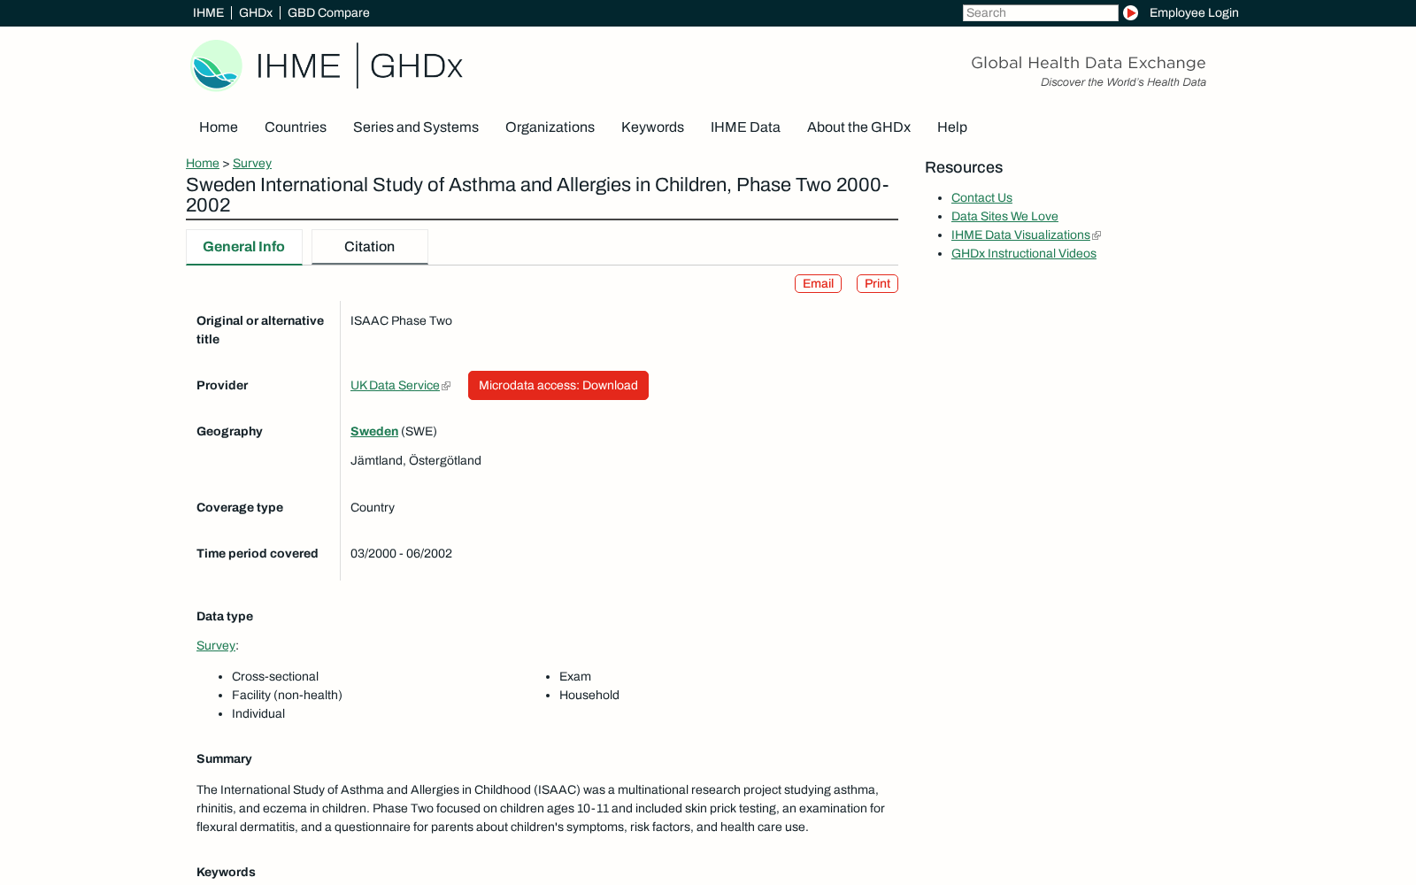The image size is (1416, 885).
Task: Click the Survey breadcrumb link
Action: click(252, 163)
